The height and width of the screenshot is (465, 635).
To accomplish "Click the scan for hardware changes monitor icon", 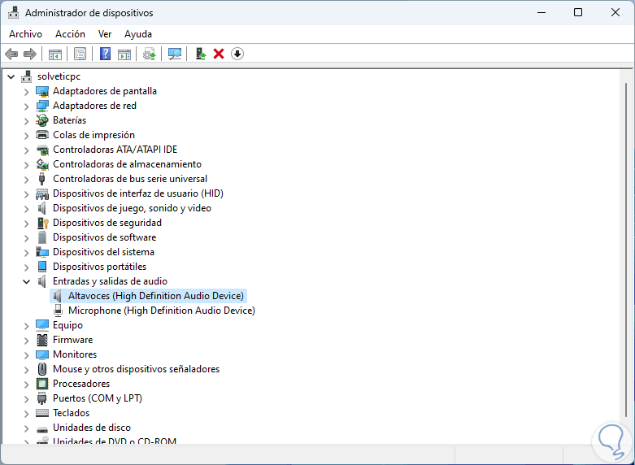I will pos(175,54).
